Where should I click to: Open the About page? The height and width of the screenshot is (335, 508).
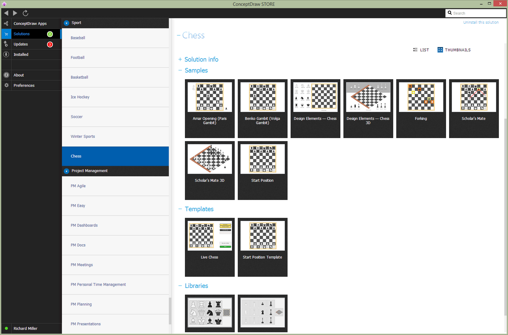pyautogui.click(x=31, y=75)
